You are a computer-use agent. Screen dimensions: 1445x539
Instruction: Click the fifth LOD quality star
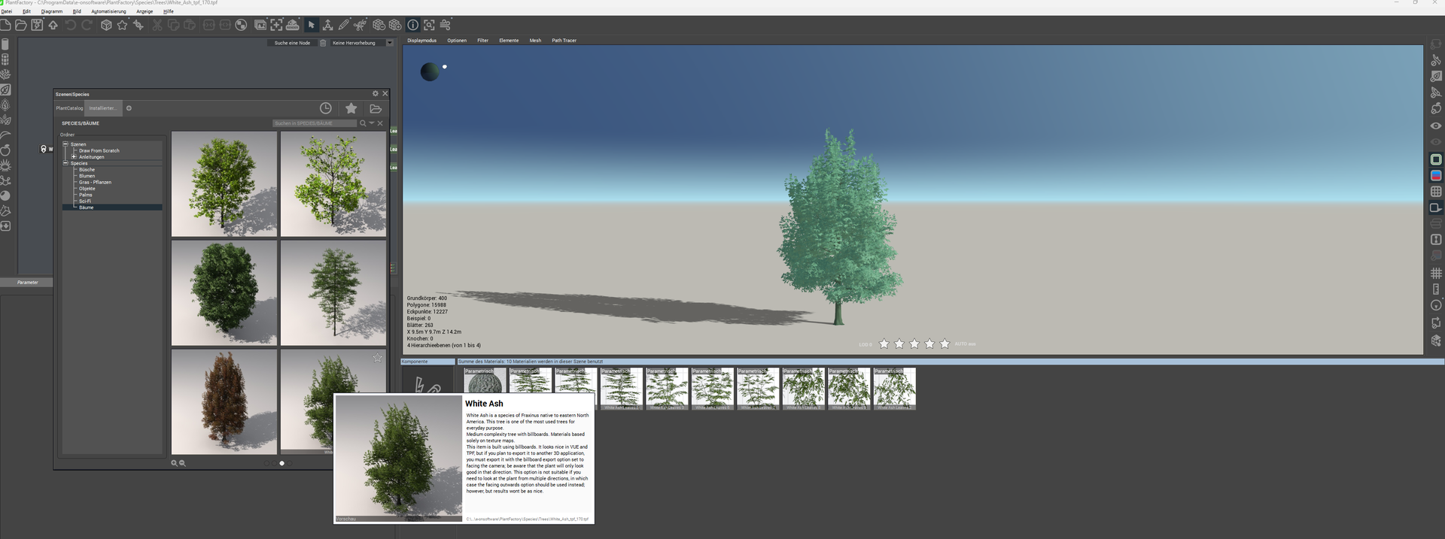point(945,344)
